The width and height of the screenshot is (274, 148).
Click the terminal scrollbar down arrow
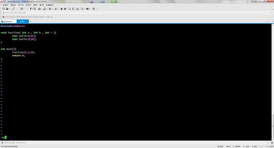click(x=272, y=139)
